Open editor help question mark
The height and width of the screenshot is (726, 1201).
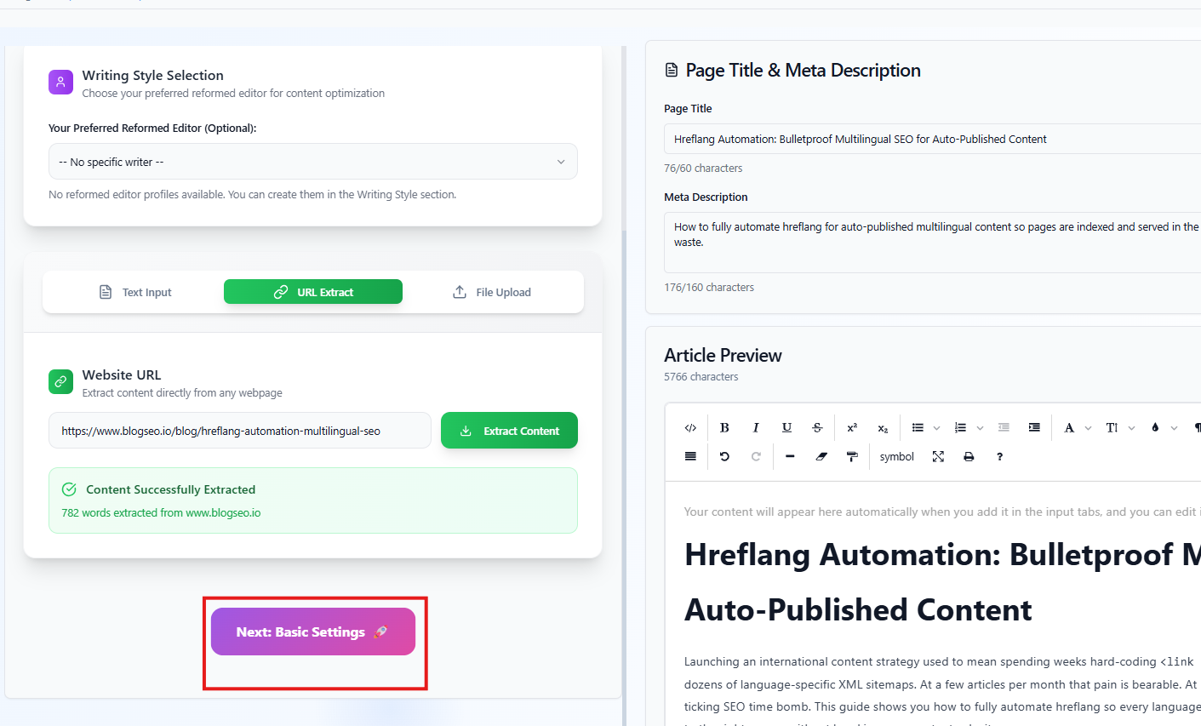pos(999,457)
